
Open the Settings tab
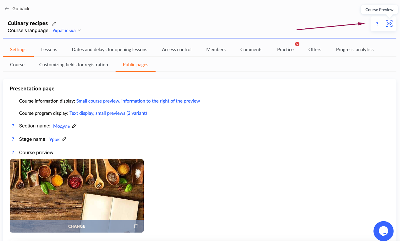pos(18,49)
